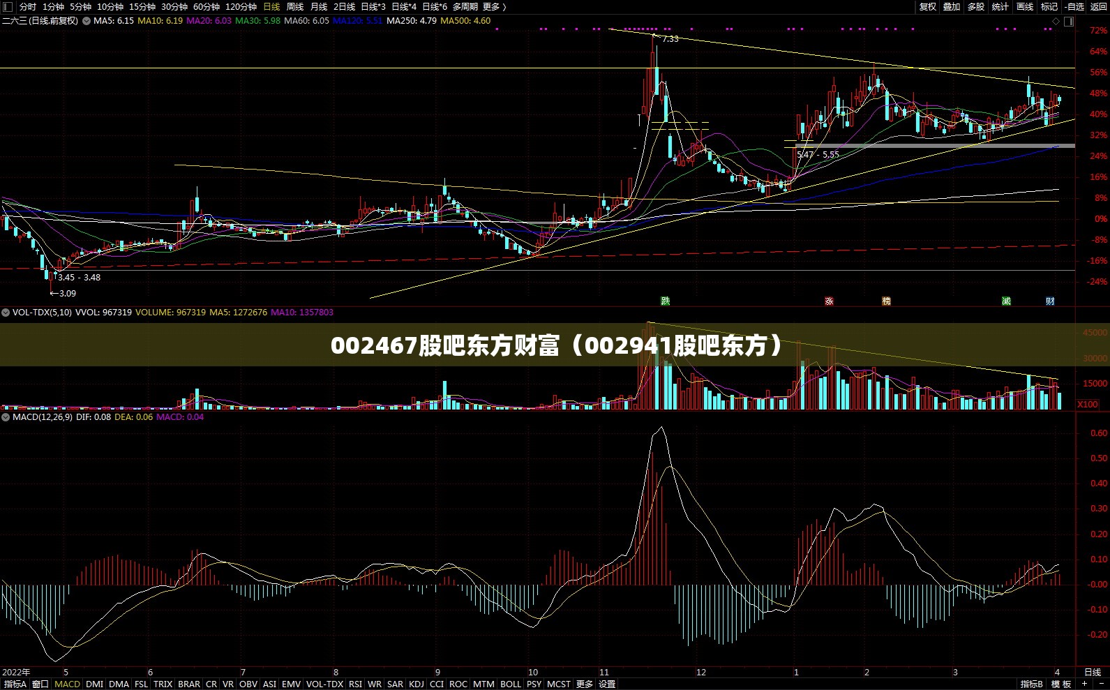Image resolution: width=1110 pixels, height=690 pixels.
Task: Click the X100 volume scale label
Action: point(1087,405)
